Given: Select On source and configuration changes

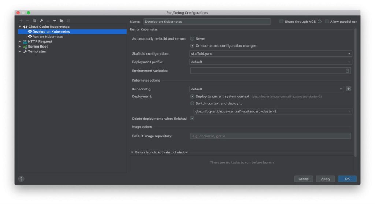Looking at the screenshot, I should point(192,46).
